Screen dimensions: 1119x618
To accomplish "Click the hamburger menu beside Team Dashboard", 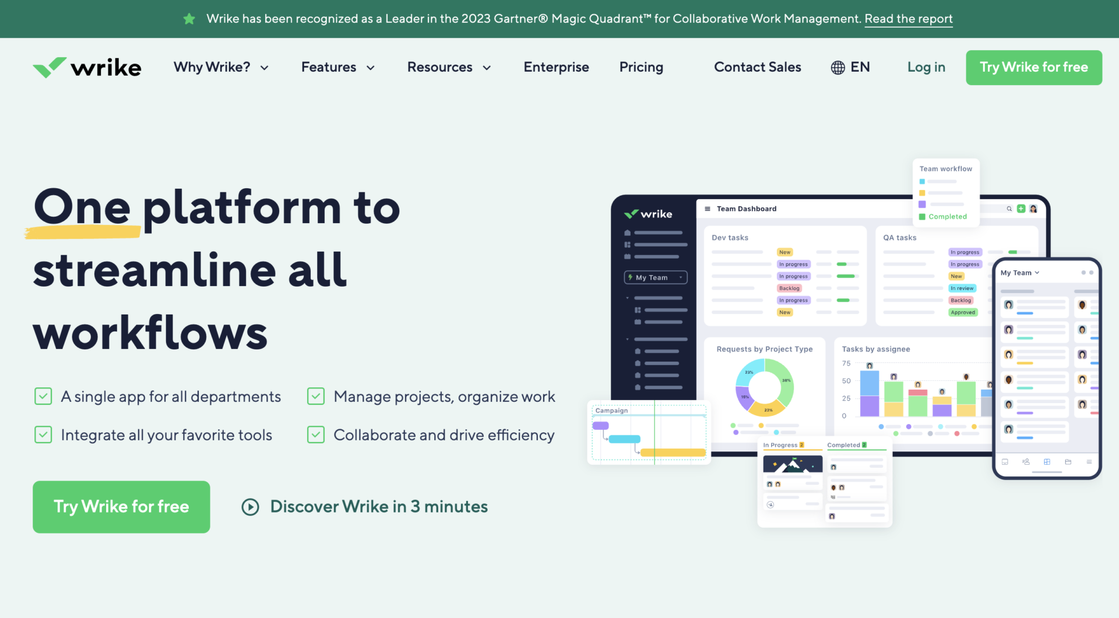I will (x=707, y=209).
